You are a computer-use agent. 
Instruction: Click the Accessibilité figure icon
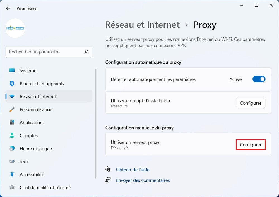(x=12, y=174)
